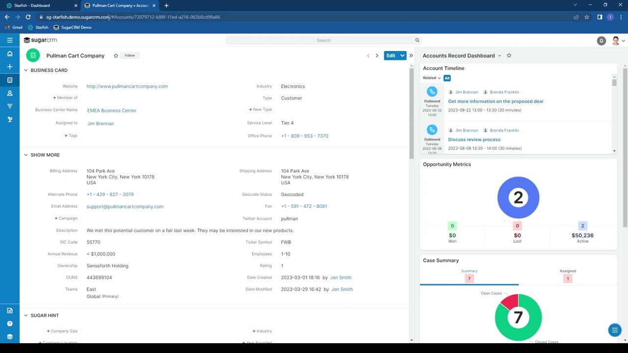Click the Edit button
The image size is (628, 353).
(391, 55)
